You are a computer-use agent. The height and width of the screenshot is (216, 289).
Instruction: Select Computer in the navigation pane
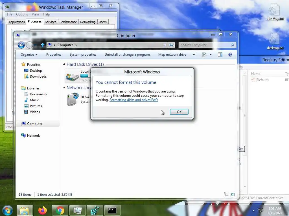(35, 124)
